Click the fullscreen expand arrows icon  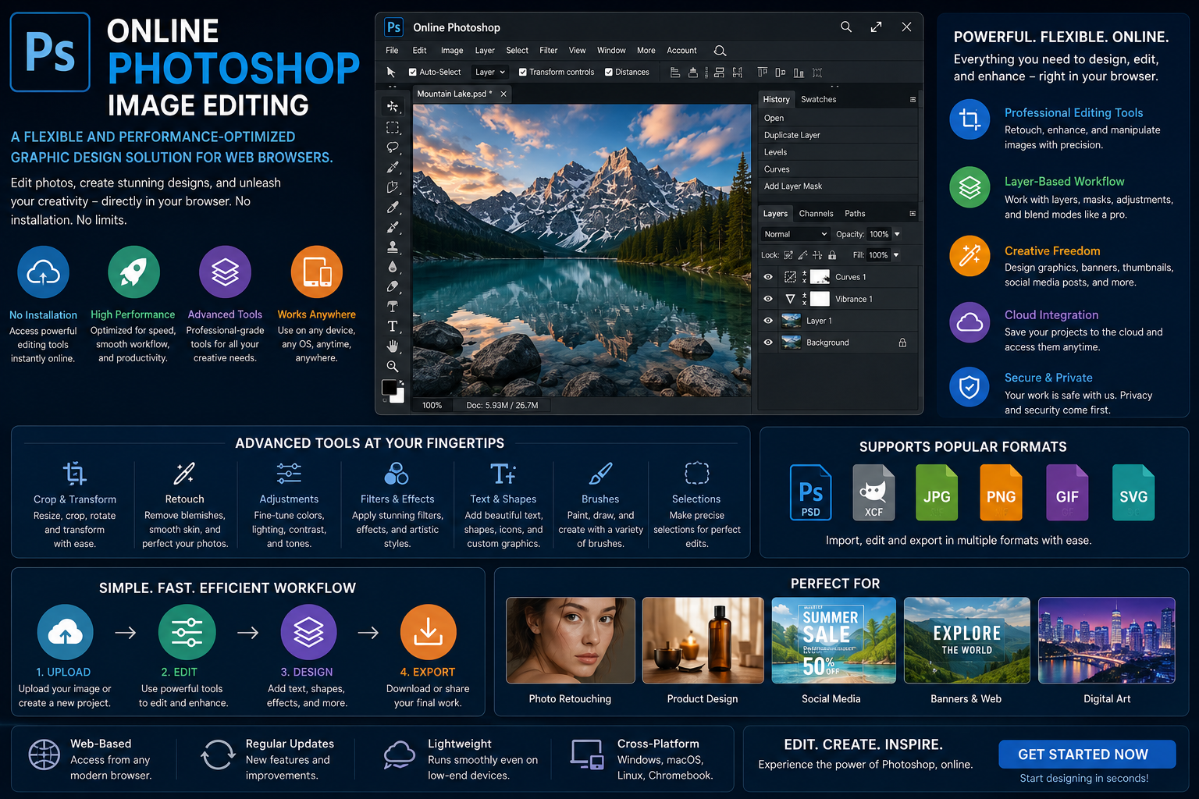point(877,27)
